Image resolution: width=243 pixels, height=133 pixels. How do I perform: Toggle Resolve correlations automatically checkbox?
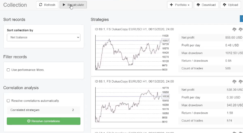click(x=8, y=101)
